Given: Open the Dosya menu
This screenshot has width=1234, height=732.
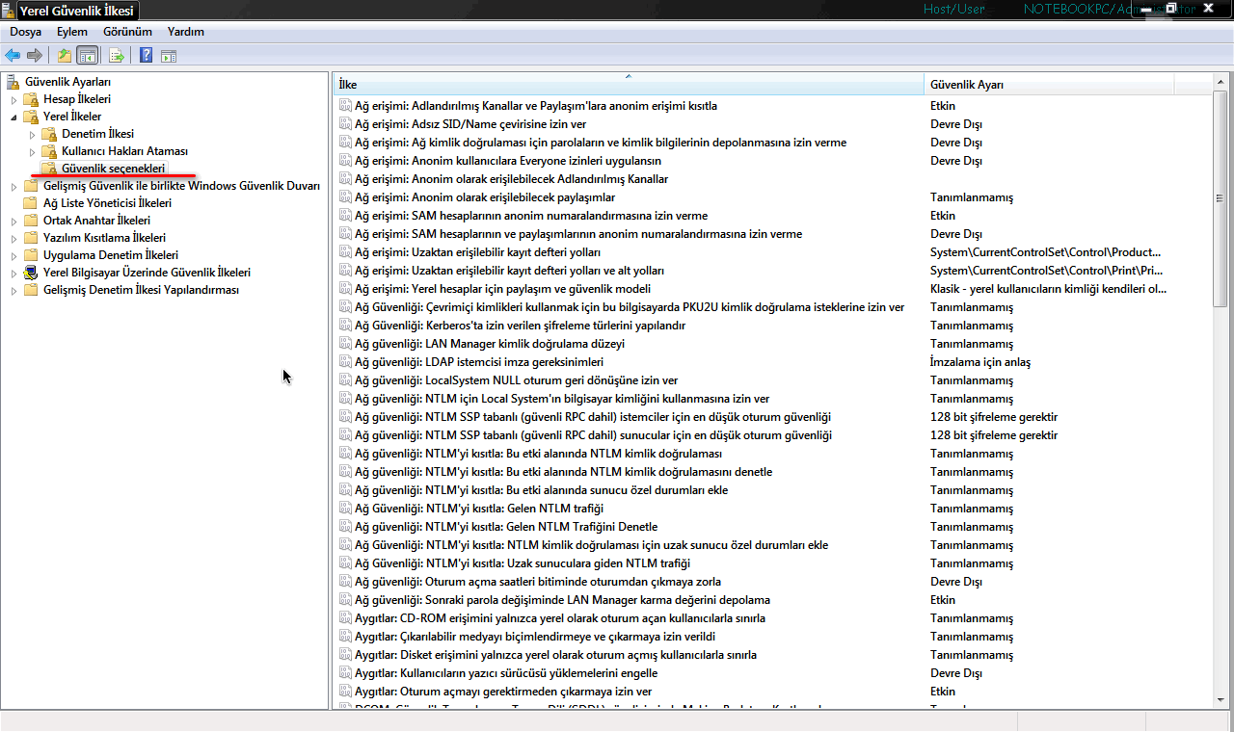Looking at the screenshot, I should pos(25,32).
